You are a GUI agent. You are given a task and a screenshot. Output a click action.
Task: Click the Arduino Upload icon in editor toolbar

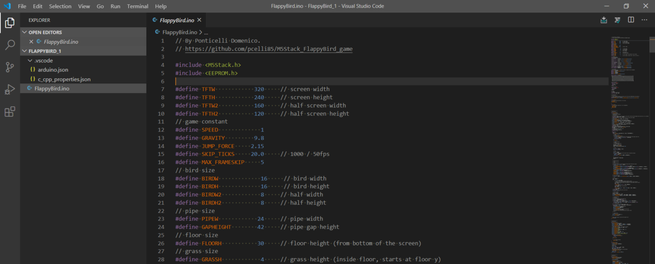(604, 20)
